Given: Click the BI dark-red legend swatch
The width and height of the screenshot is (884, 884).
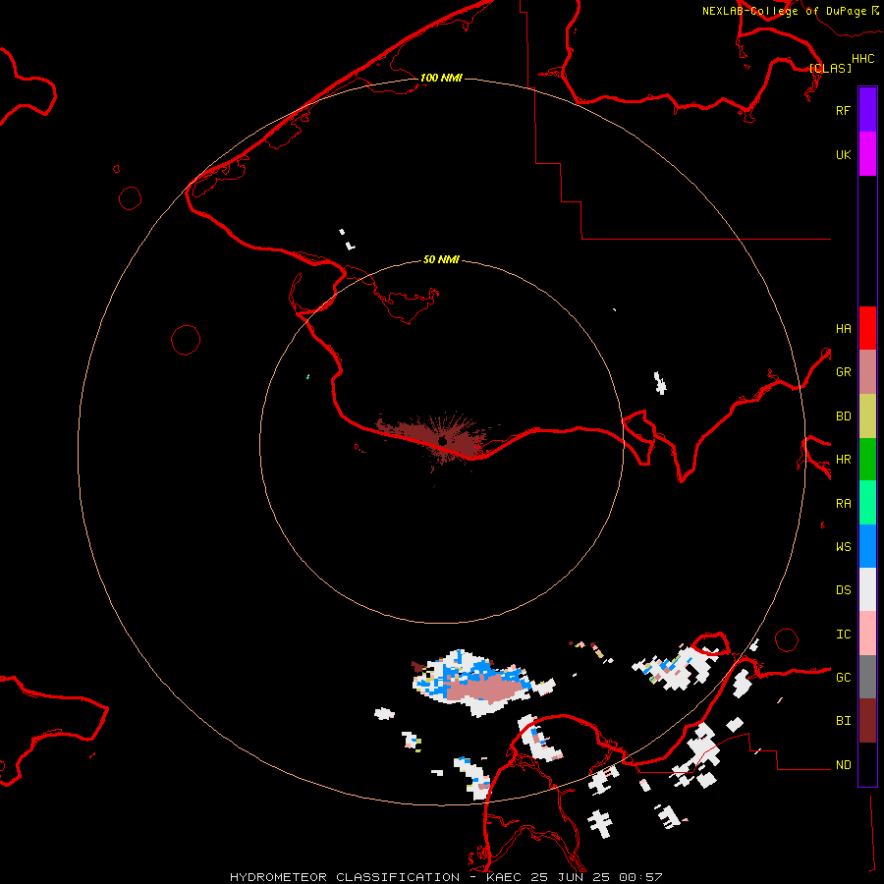Looking at the screenshot, I should (867, 721).
